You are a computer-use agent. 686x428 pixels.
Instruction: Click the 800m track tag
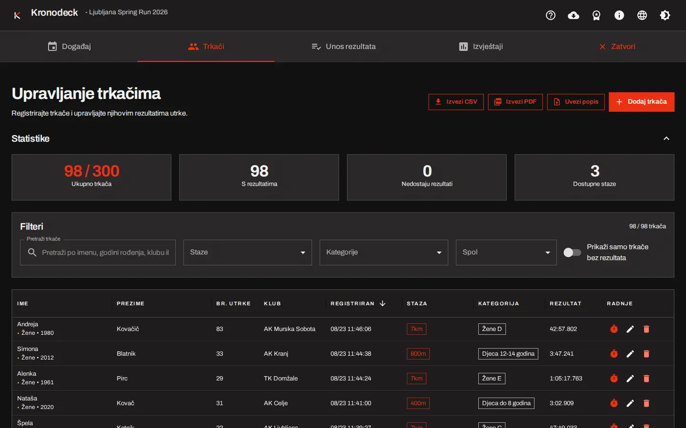(418, 354)
